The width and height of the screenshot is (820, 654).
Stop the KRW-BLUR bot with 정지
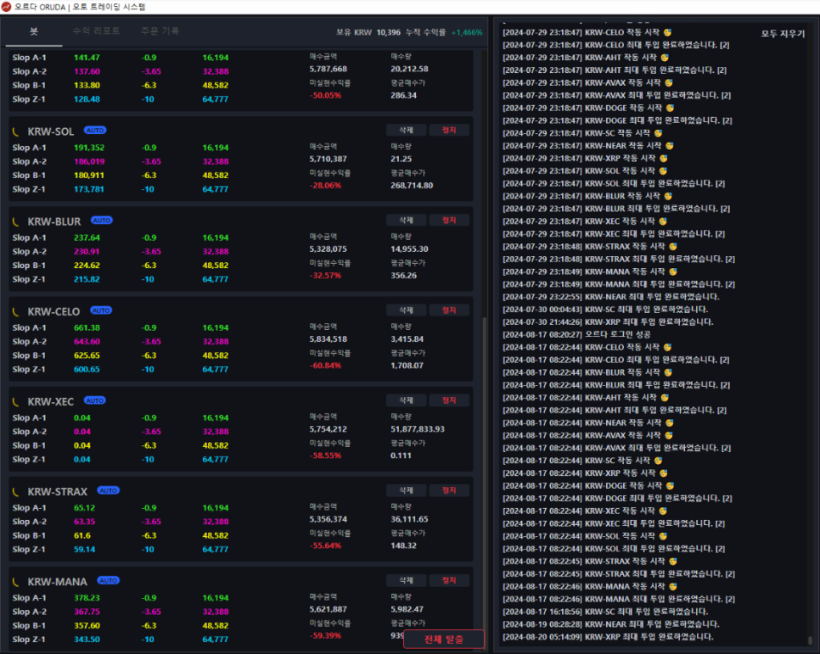click(449, 220)
